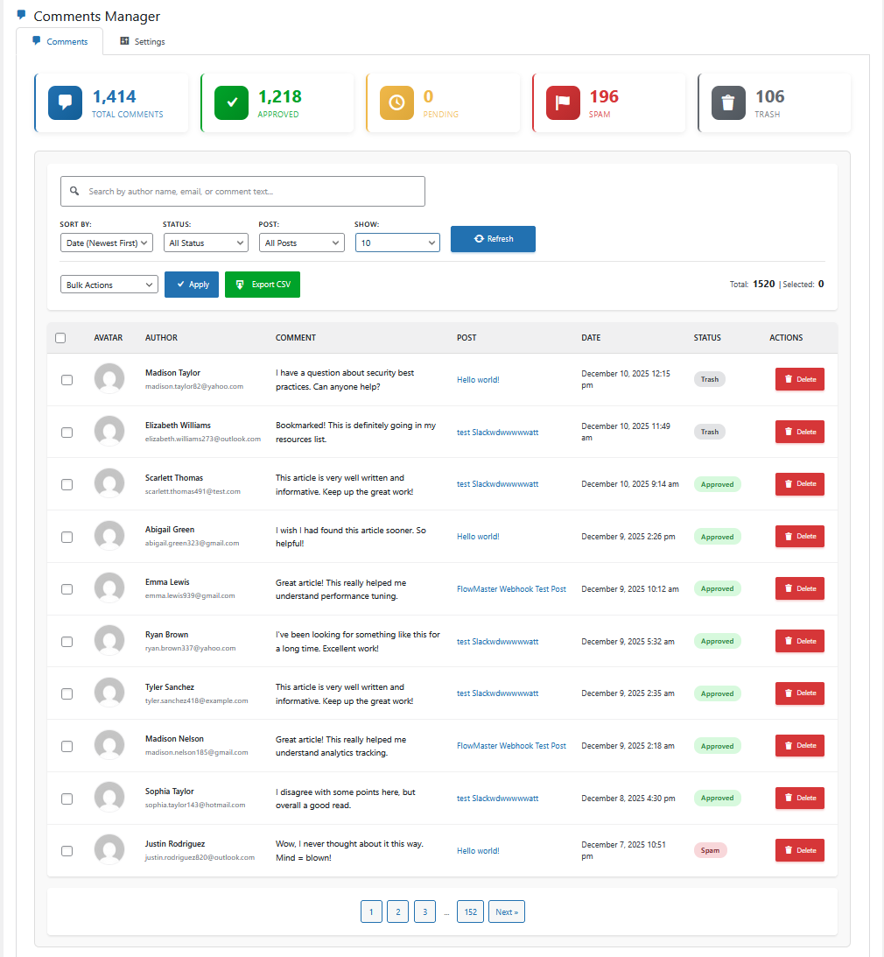Image resolution: width=884 pixels, height=957 pixels.
Task: Click the magnifier icon in search box
Action: click(x=74, y=191)
